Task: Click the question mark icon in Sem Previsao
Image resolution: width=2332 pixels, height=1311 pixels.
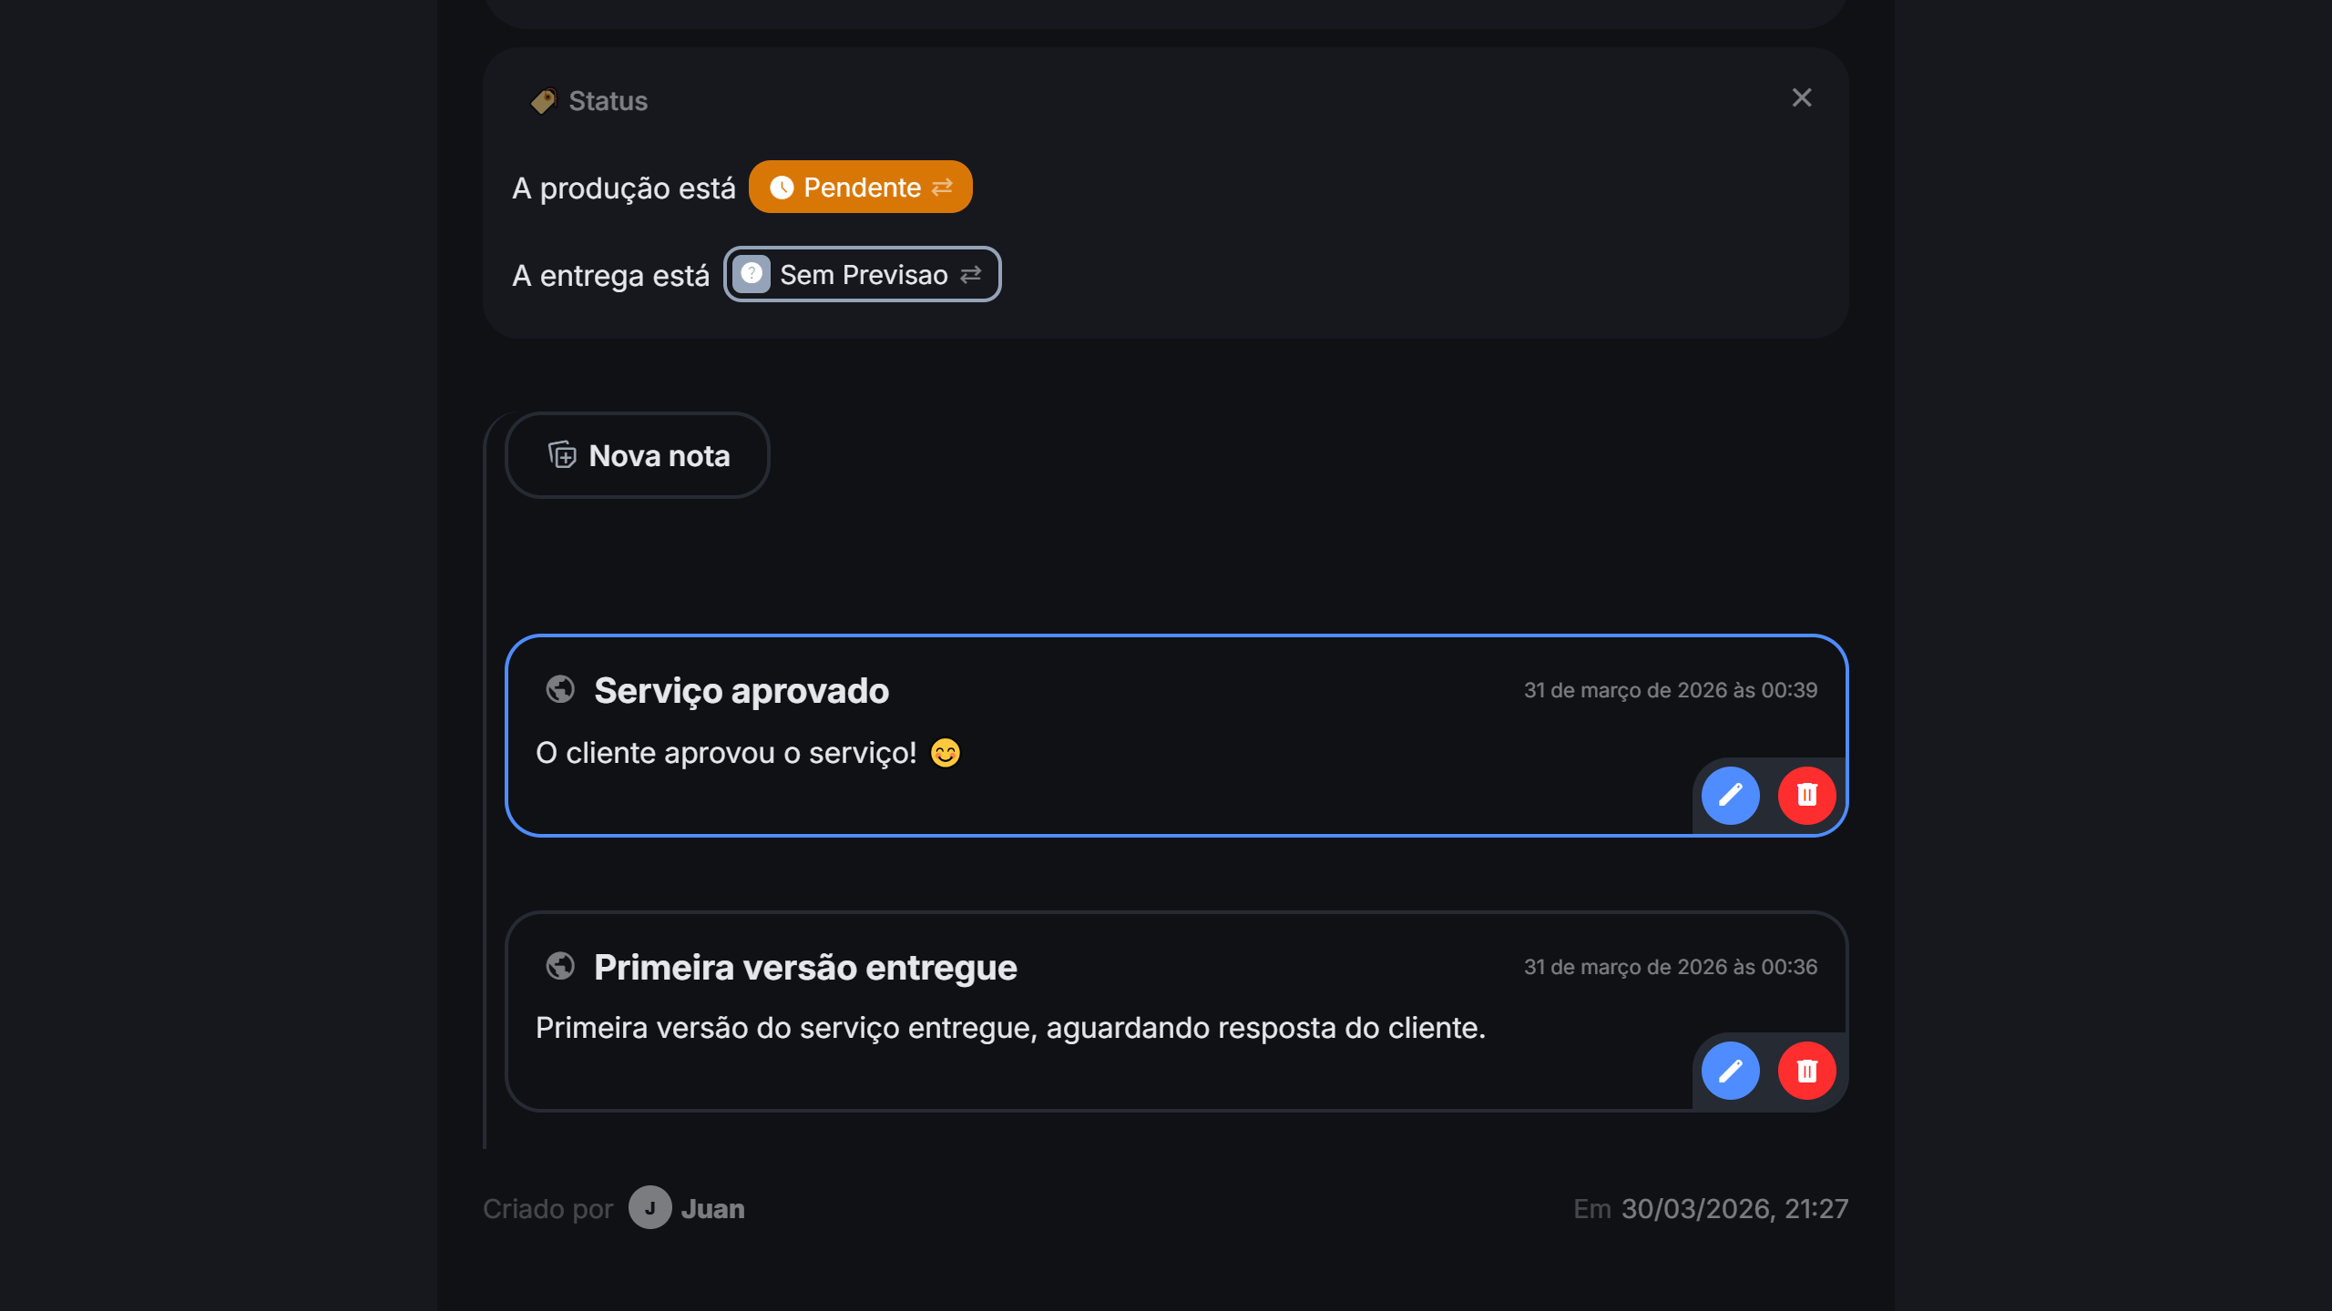Action: coord(752,274)
